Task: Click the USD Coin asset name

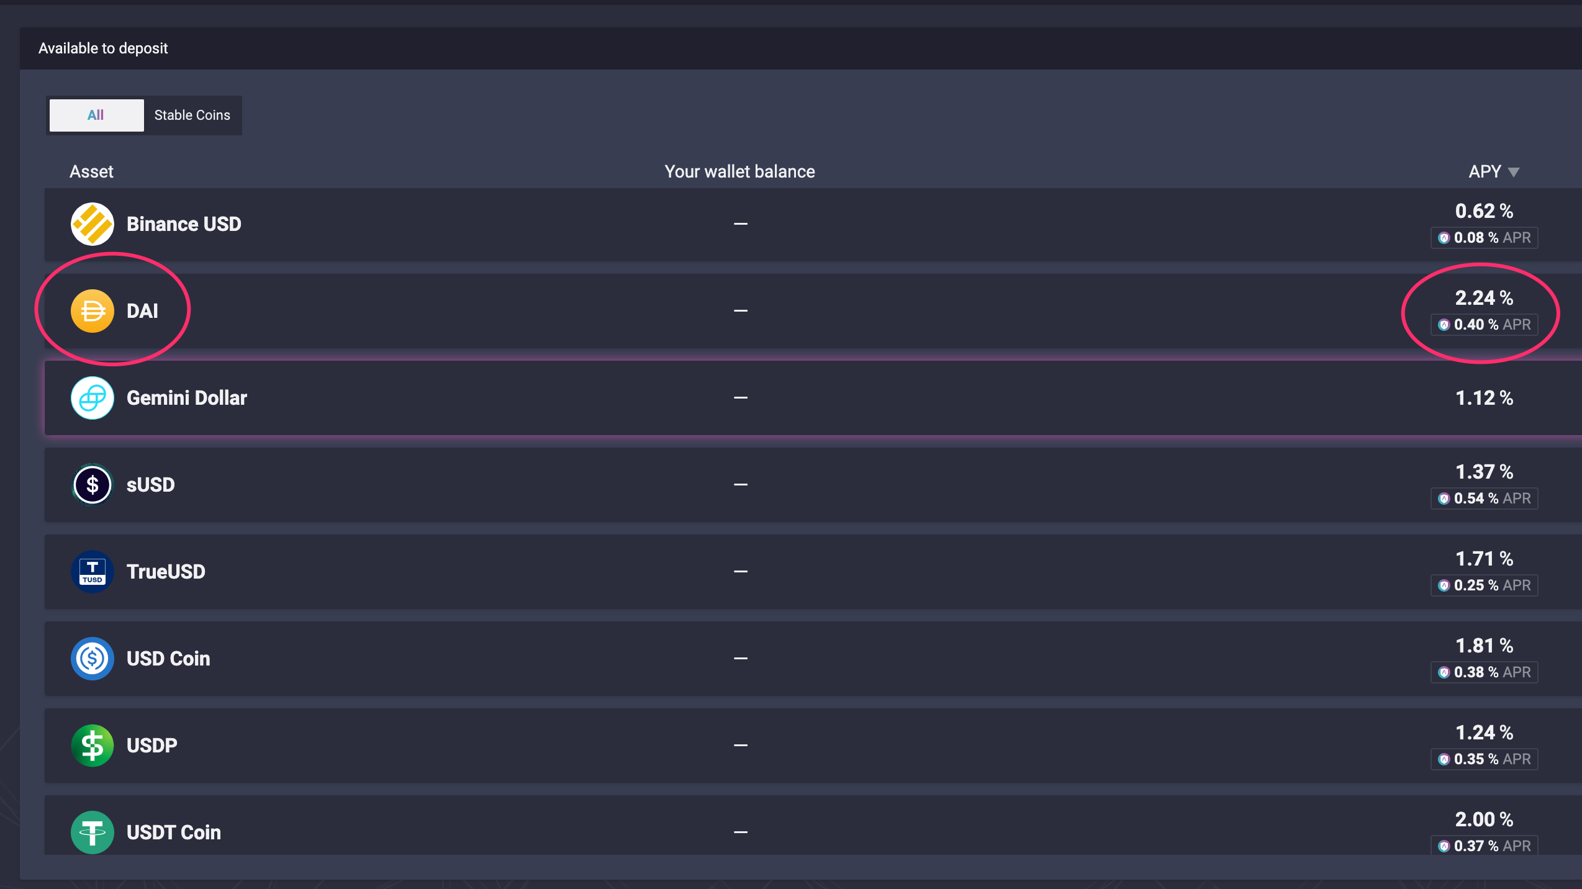Action: pyautogui.click(x=168, y=659)
